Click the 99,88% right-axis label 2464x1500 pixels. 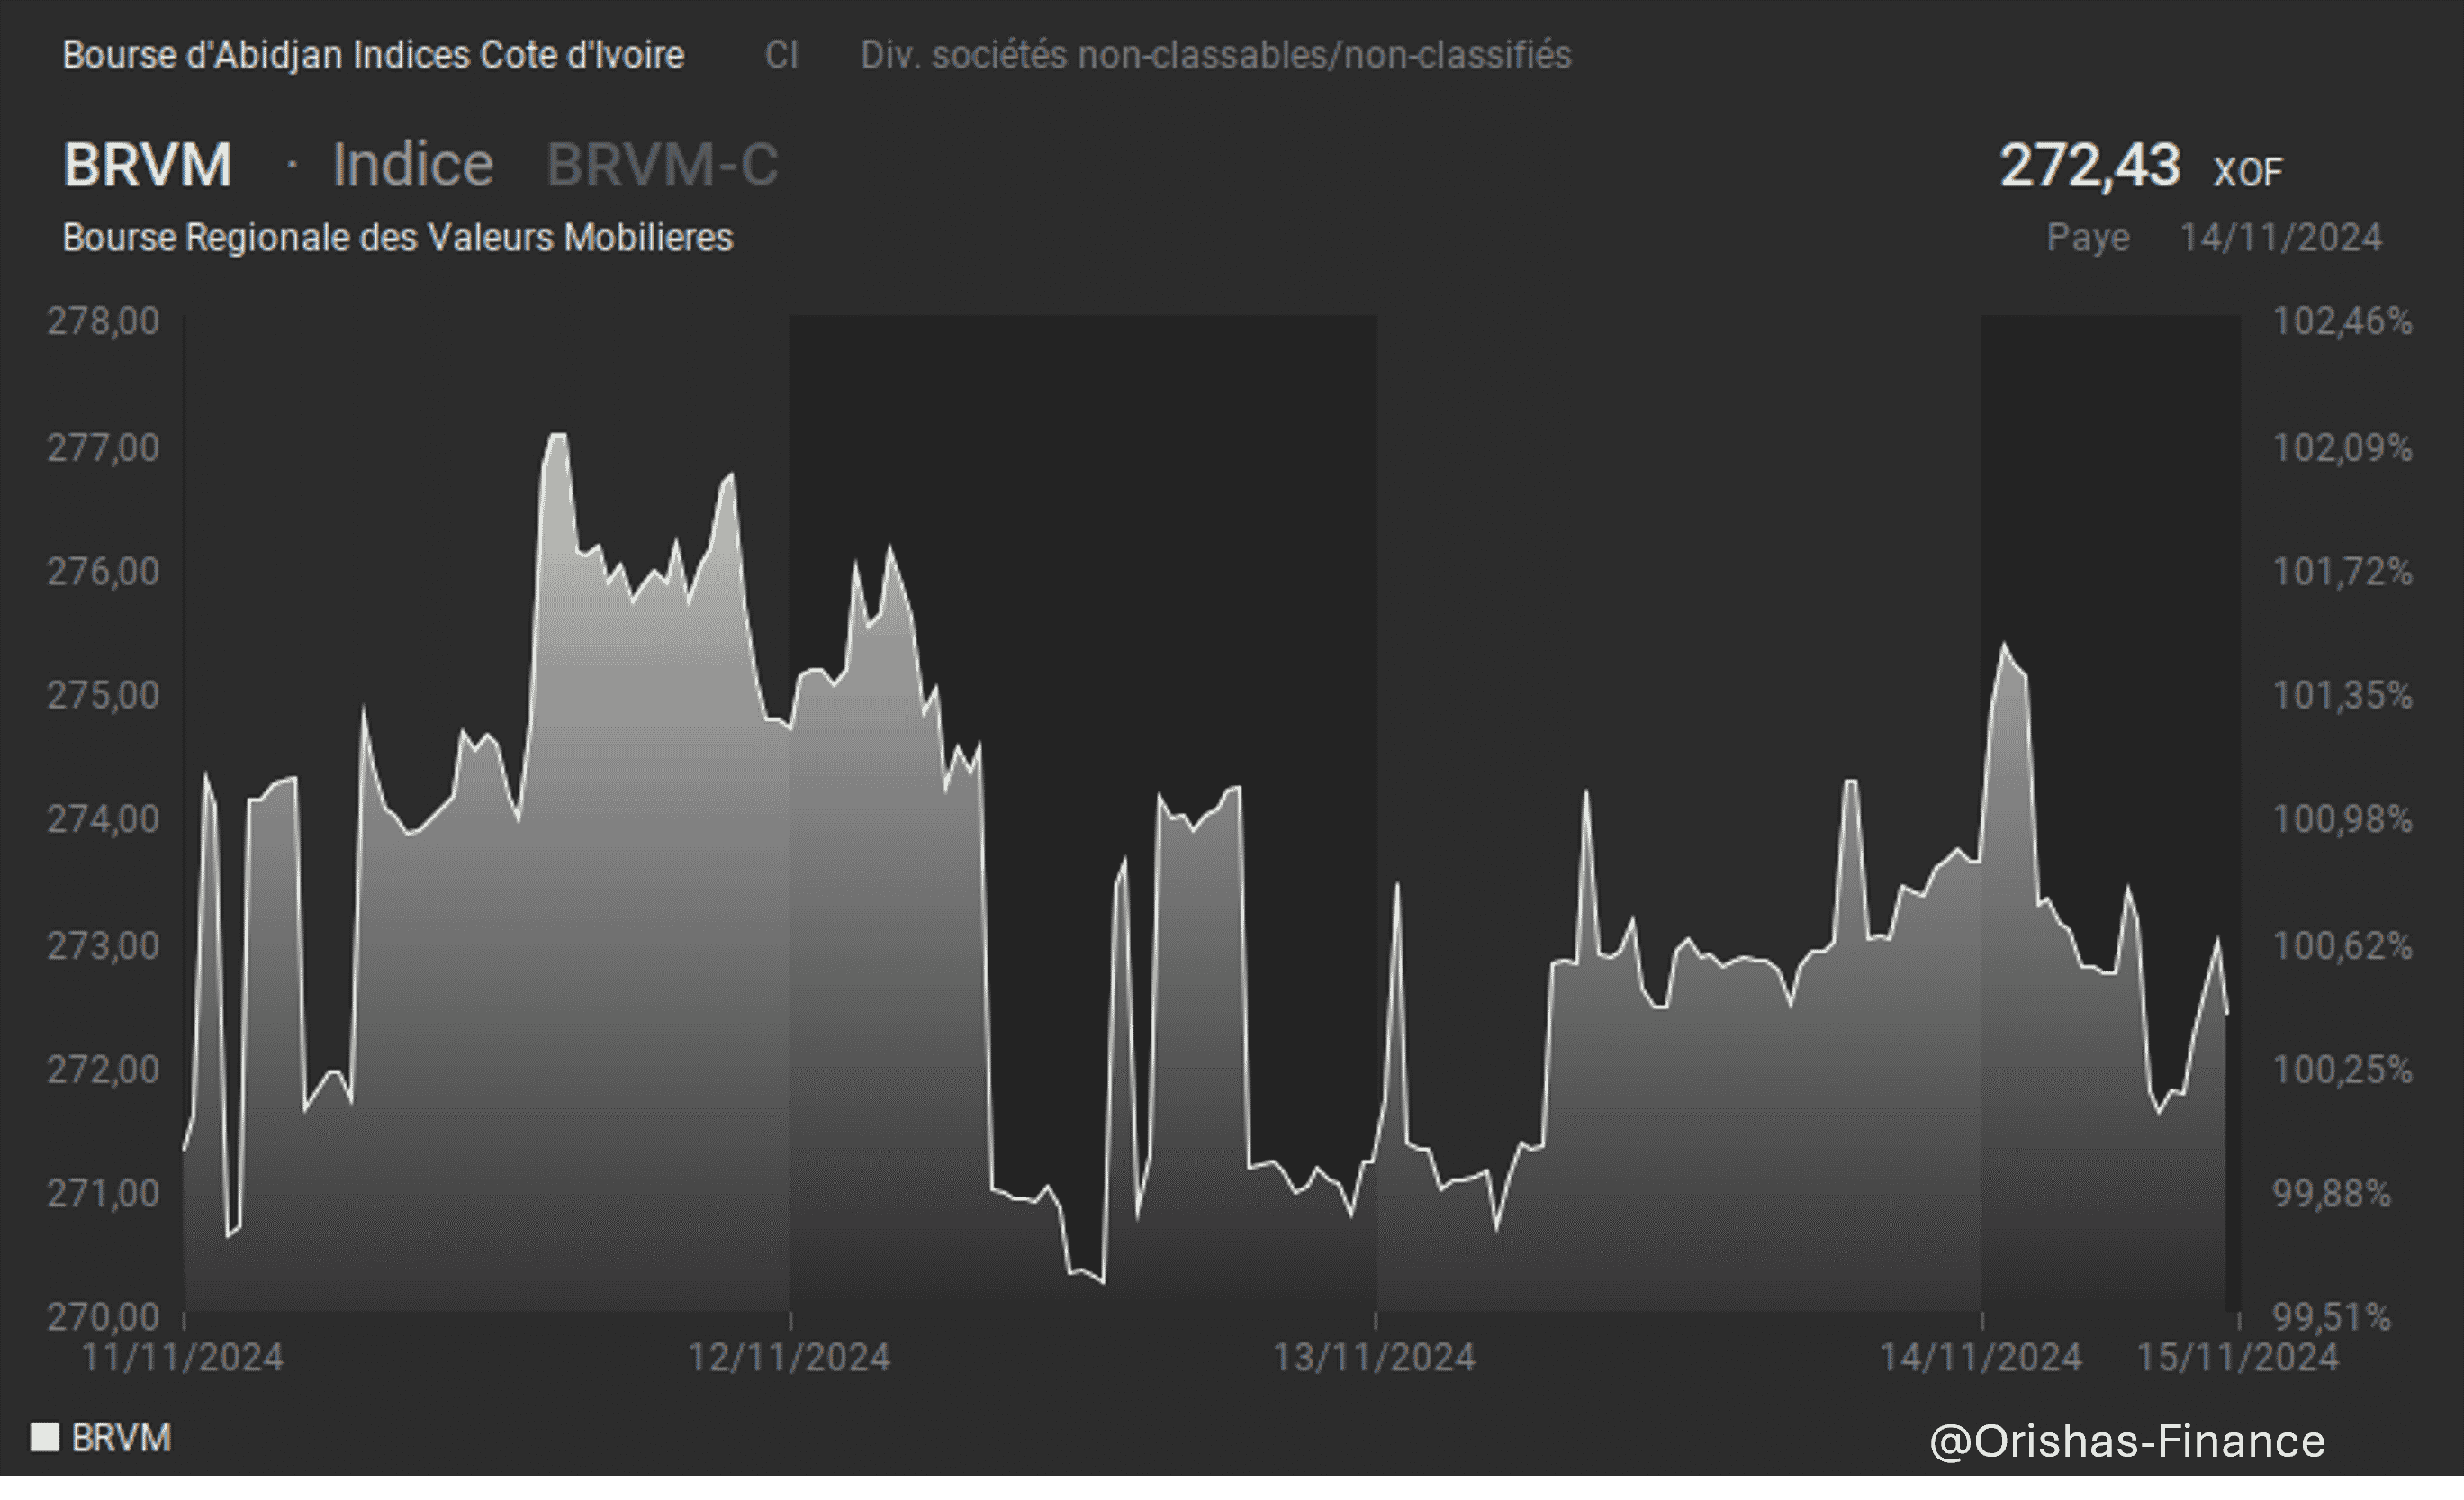(x=2332, y=1193)
